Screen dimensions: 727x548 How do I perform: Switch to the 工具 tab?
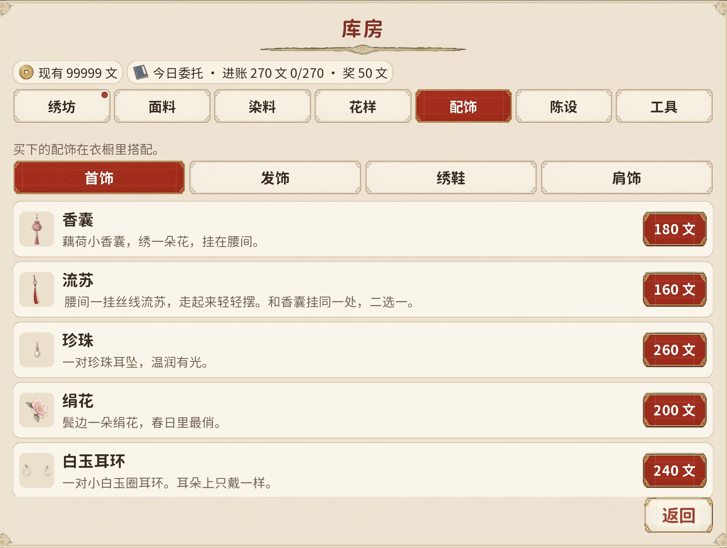[x=664, y=106]
